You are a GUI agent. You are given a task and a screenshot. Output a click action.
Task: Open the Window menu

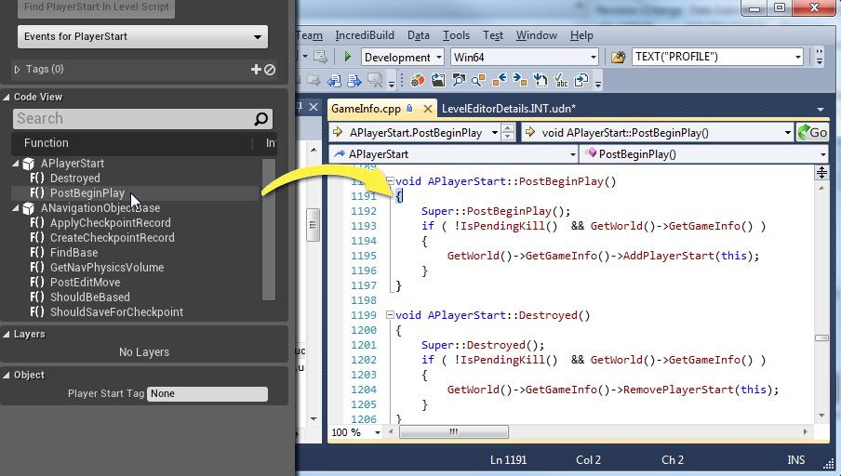point(537,35)
